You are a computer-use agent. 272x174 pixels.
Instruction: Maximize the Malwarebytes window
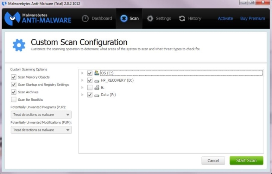(252, 2)
